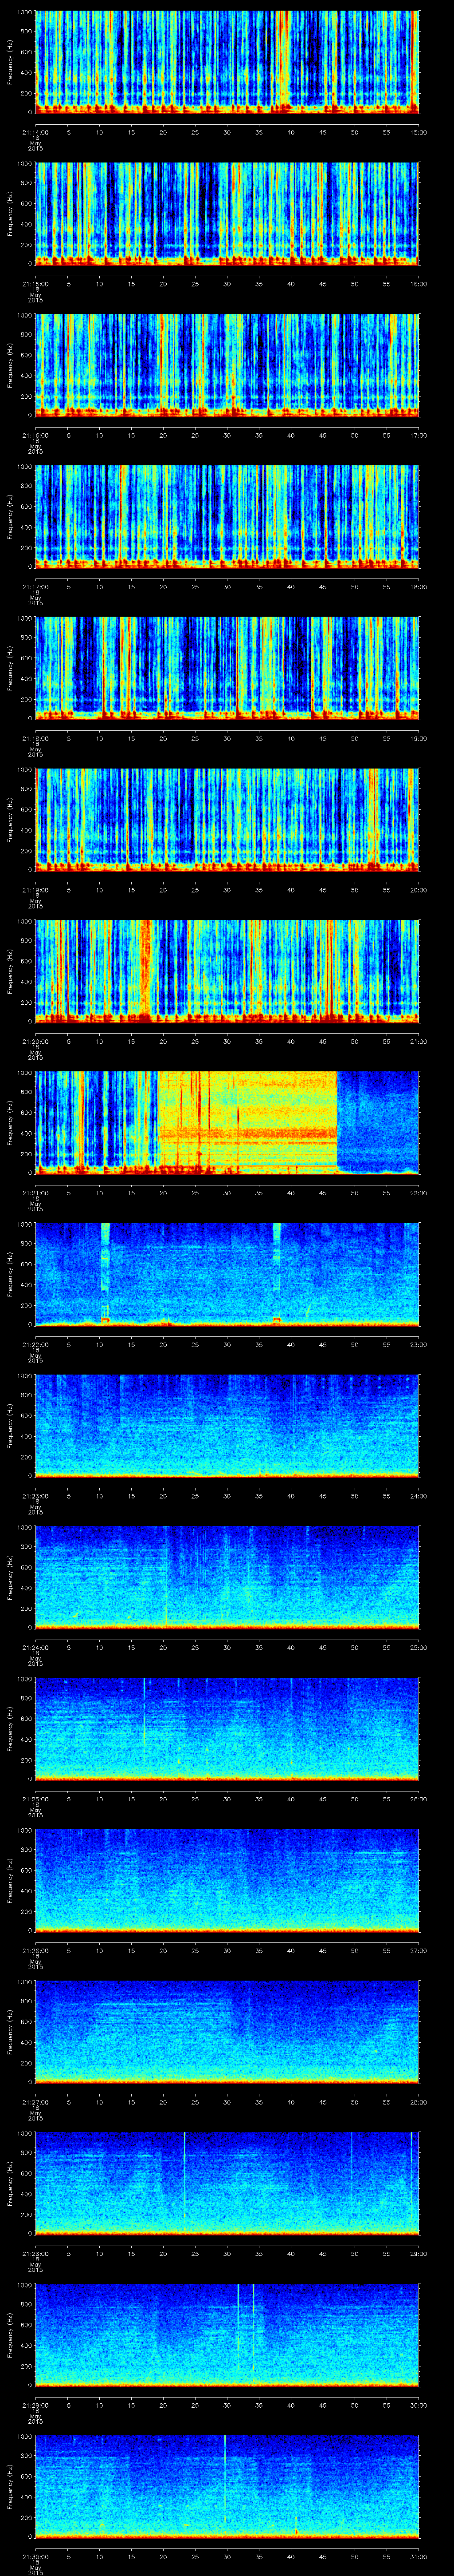Click the yellow broadband noise block in 21:21:00 panel

tap(247, 1122)
